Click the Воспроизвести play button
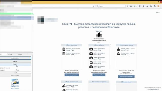The width and height of the screenshot is (162, 91). 15,58
